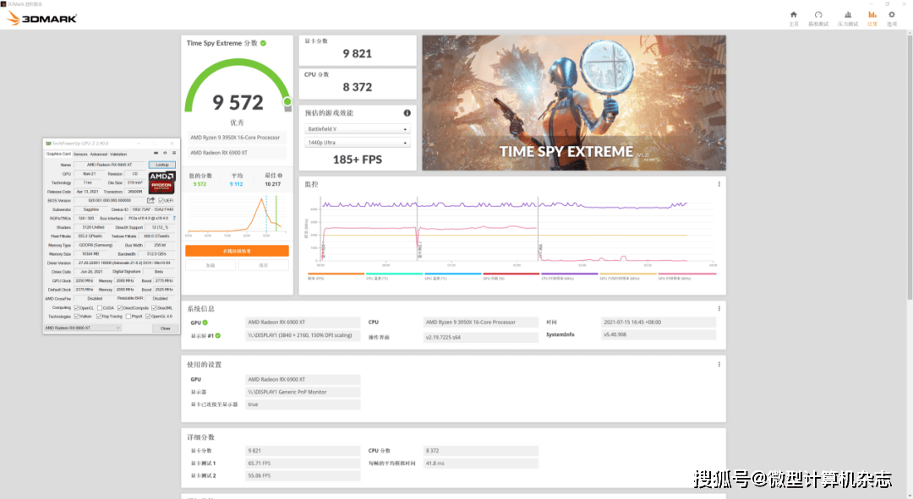Toggle the Ray Tracing checkbox in GPU-Z
This screenshot has height=499, width=913.
tap(99, 317)
